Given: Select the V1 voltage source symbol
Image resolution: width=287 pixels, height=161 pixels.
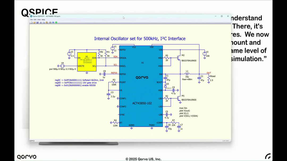Looking at the screenshot, I should pos(113,48).
